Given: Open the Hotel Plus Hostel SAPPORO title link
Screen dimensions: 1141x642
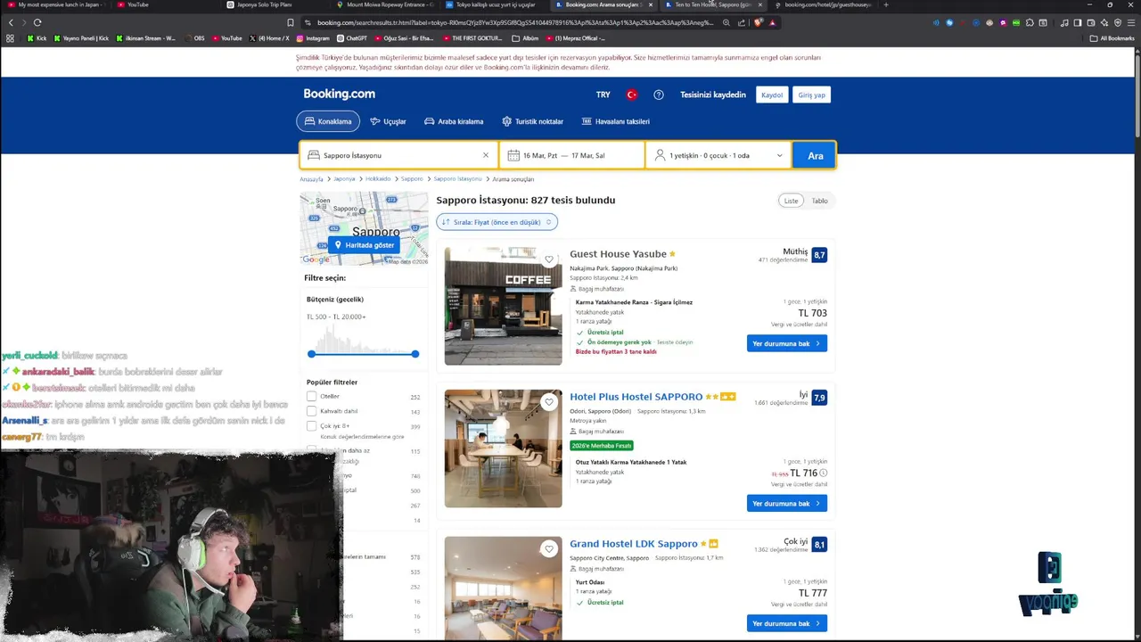Looking at the screenshot, I should (636, 397).
